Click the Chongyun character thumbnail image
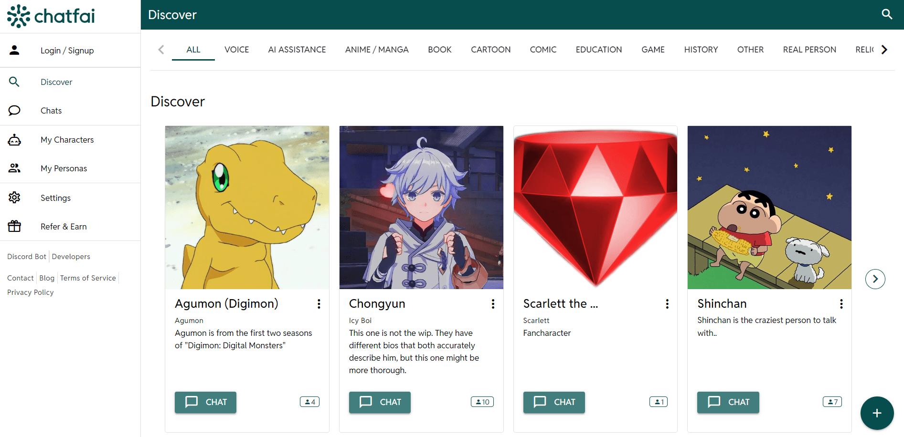 pos(421,208)
